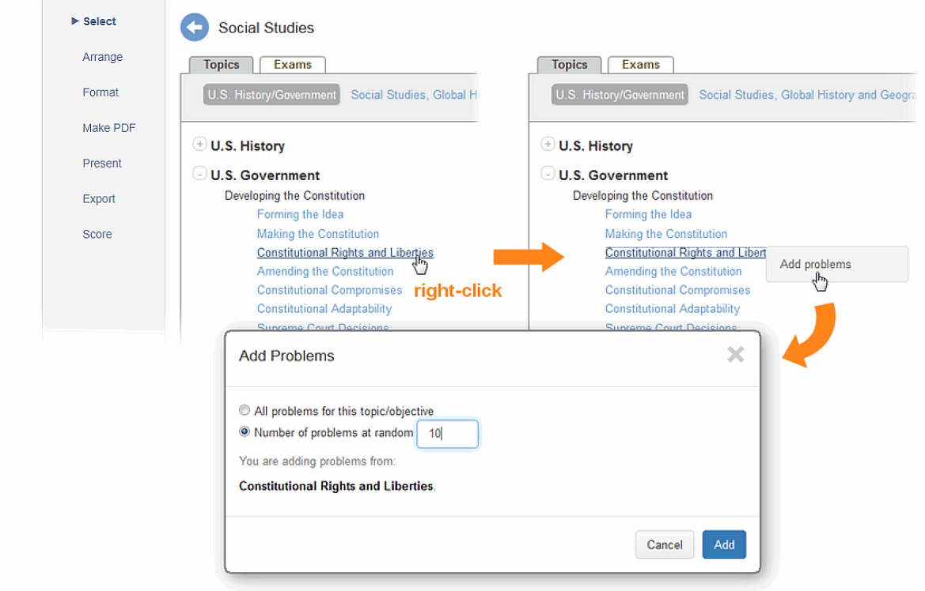Select Number of problems at random radio
The image size is (925, 591).
coord(245,431)
